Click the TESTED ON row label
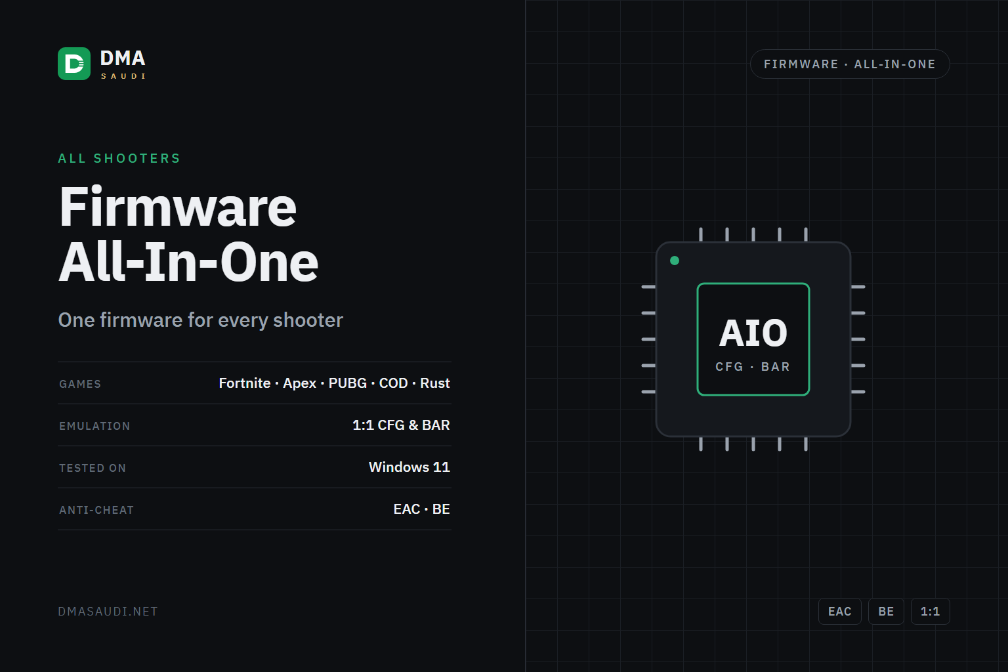This screenshot has width=1008, height=672. pos(93,468)
